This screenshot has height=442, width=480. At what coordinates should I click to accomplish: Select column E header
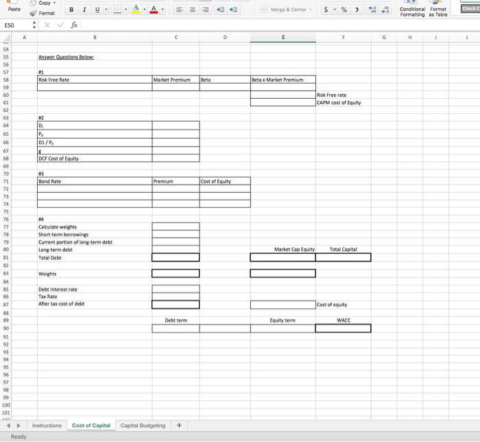(283, 37)
